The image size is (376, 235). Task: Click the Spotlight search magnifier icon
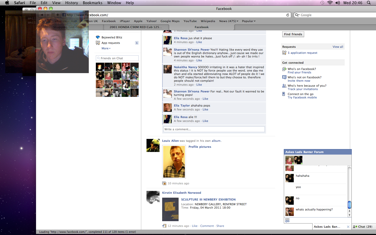(369, 3)
